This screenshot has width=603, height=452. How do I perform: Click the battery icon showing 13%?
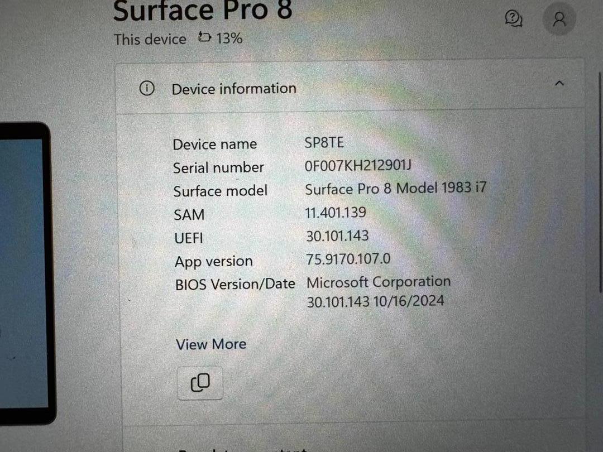(204, 37)
